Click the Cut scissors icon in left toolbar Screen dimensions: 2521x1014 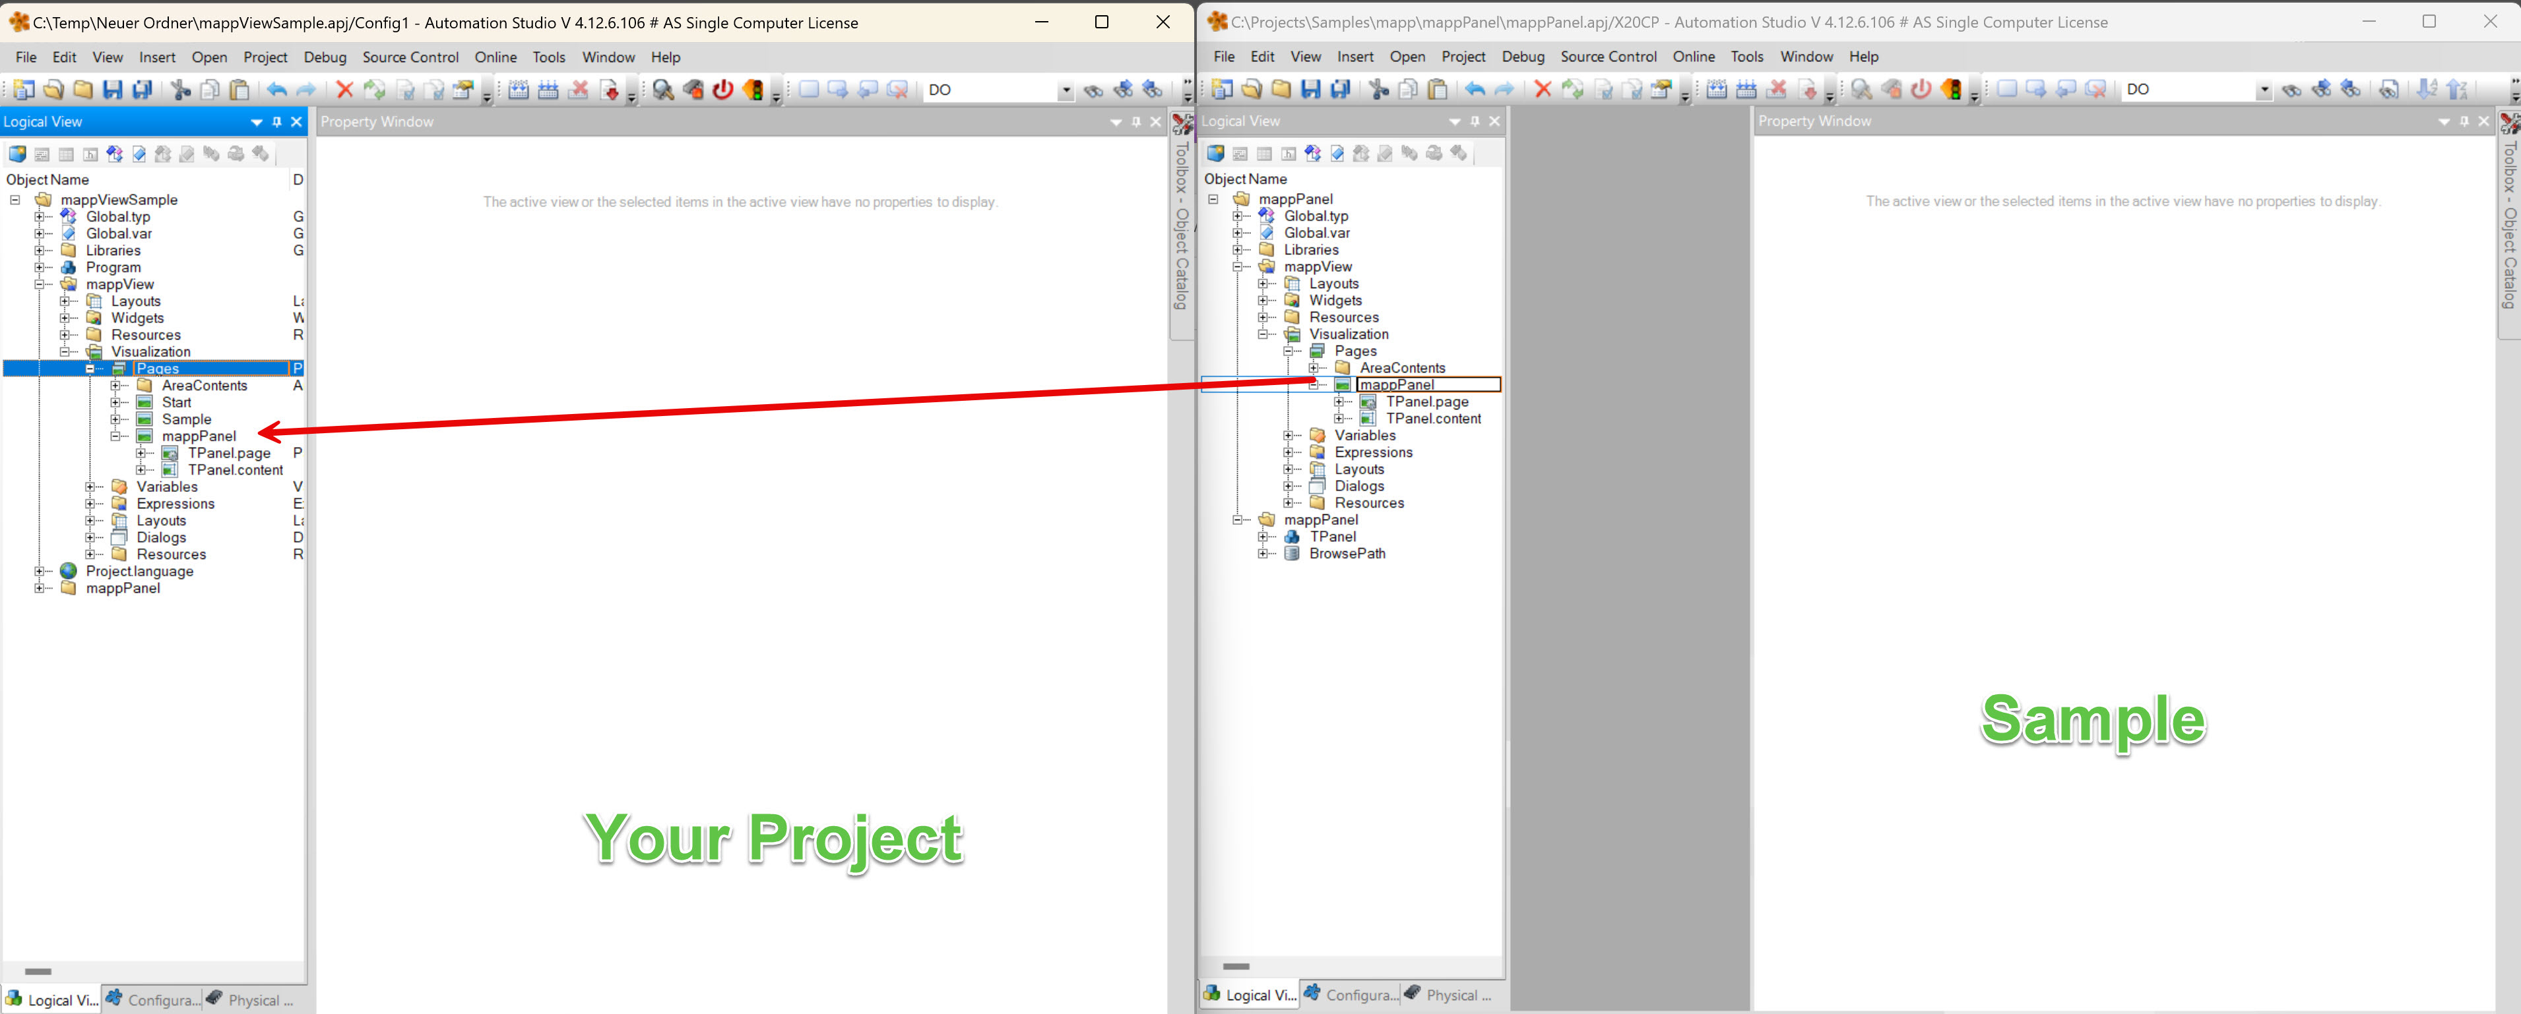[180, 90]
